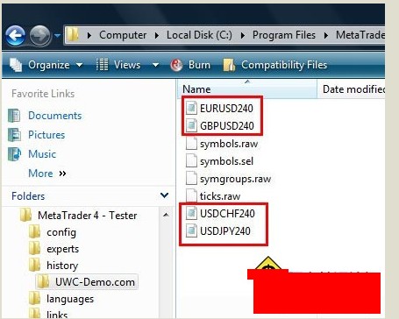The width and height of the screenshot is (399, 319).
Task: Click the grey Forward navigation arrow
Action: [x=40, y=36]
